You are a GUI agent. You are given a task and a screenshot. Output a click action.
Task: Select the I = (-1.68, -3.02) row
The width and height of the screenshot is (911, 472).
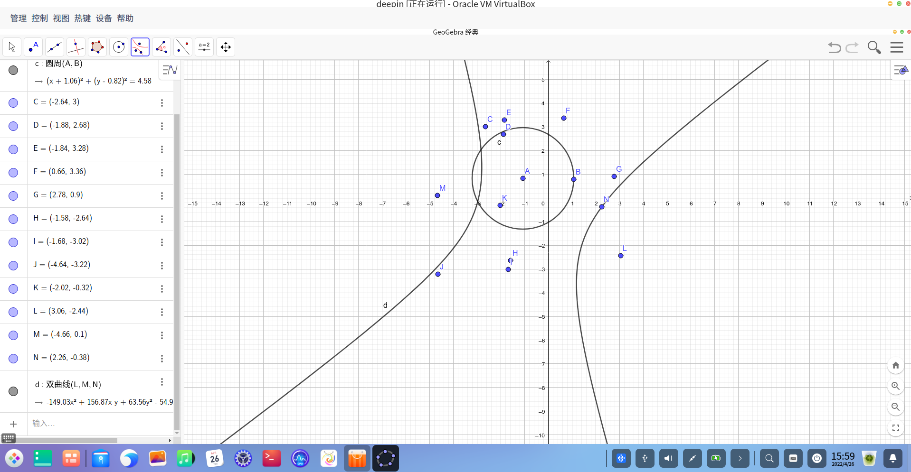click(x=87, y=242)
